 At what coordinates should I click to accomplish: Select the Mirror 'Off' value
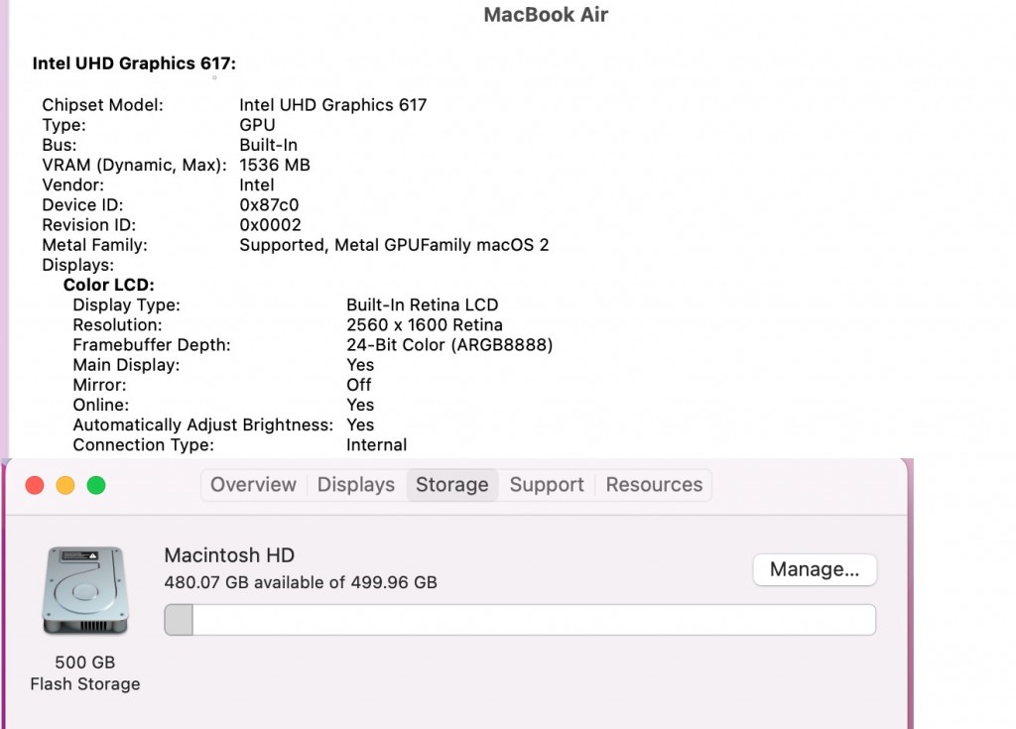tap(359, 385)
